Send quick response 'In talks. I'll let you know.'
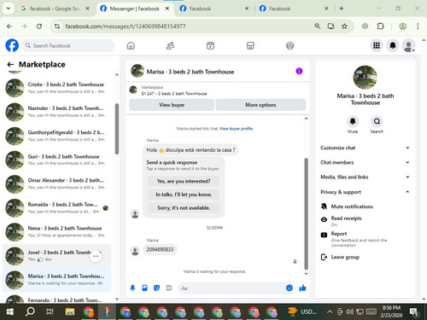Screen dimensions: 427x320 [x=184, y=195]
